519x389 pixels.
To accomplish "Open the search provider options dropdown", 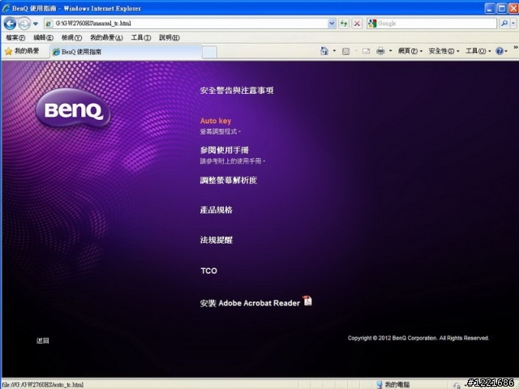I will (x=513, y=24).
